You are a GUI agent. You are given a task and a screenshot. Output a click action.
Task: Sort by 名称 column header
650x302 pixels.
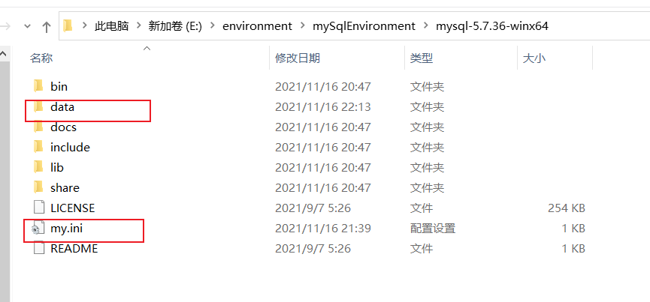coord(41,58)
